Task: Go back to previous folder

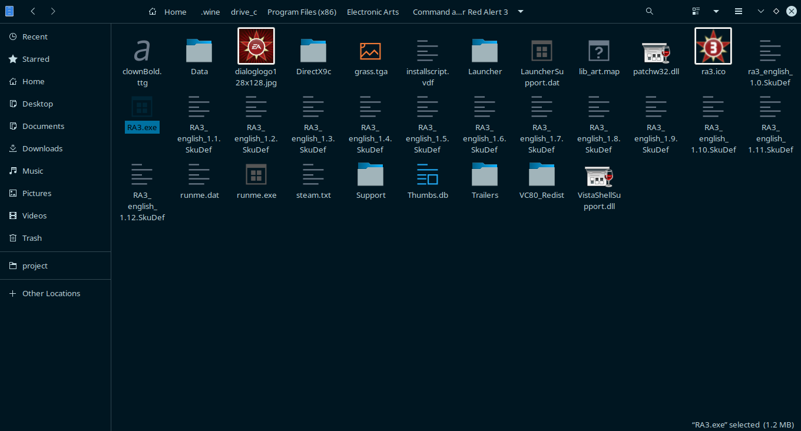Action: 33,11
